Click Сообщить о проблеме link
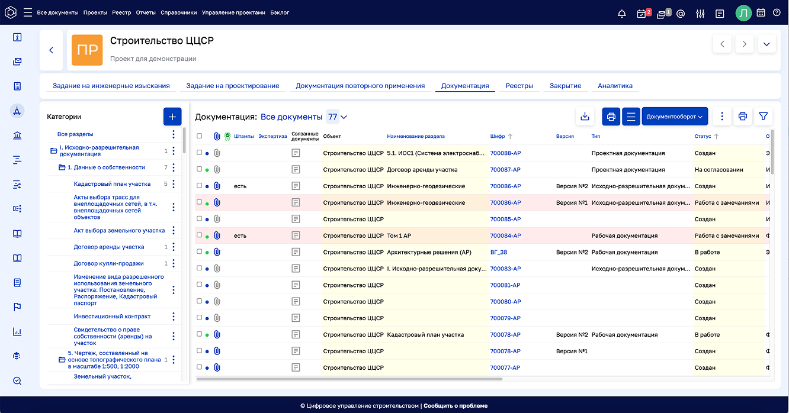The height and width of the screenshot is (413, 789). 456,406
